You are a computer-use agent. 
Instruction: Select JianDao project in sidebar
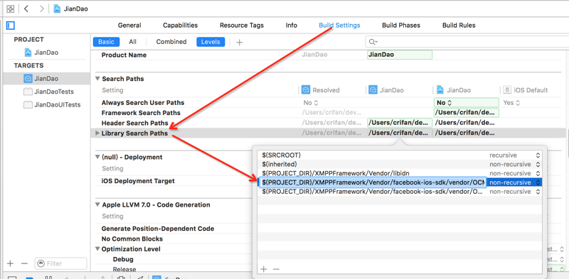coord(41,53)
